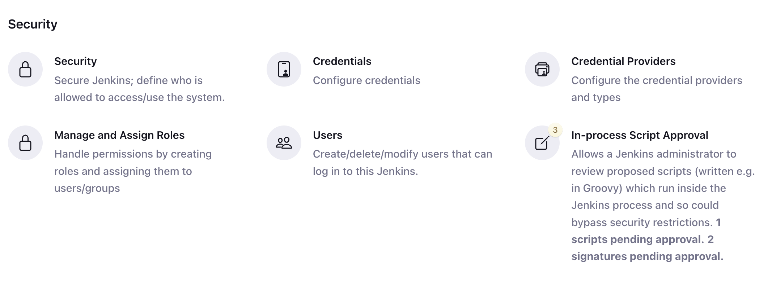772x282 pixels.
Task: Open Security via its circular icon
Action: point(25,69)
